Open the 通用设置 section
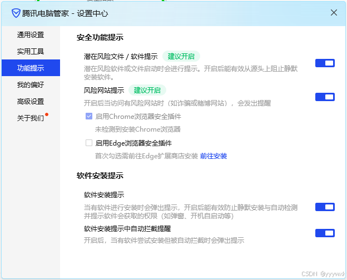347x280 pixels. 31,35
